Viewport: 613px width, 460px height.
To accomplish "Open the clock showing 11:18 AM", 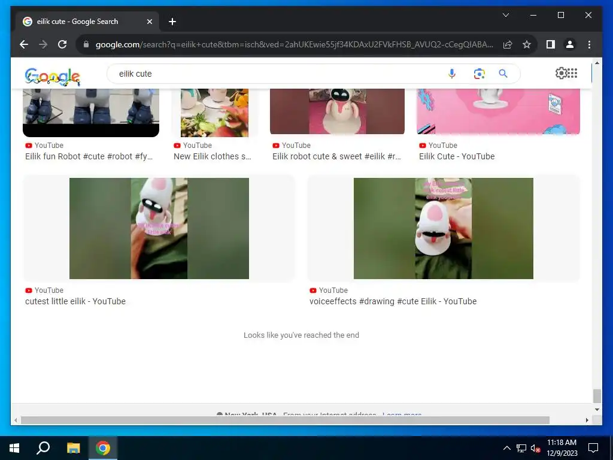I will (562, 448).
